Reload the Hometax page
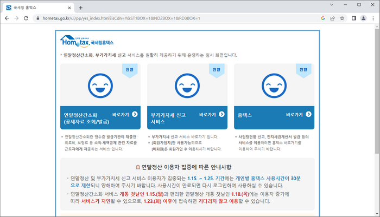380x217 pixels. [26, 18]
